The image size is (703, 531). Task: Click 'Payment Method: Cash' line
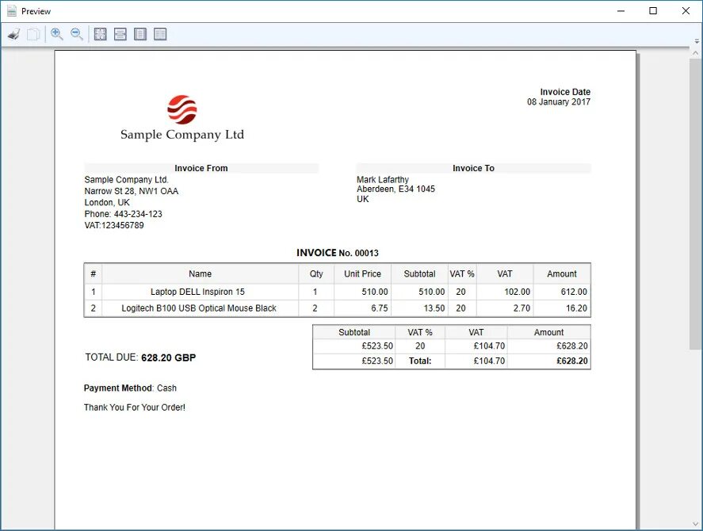(130, 388)
